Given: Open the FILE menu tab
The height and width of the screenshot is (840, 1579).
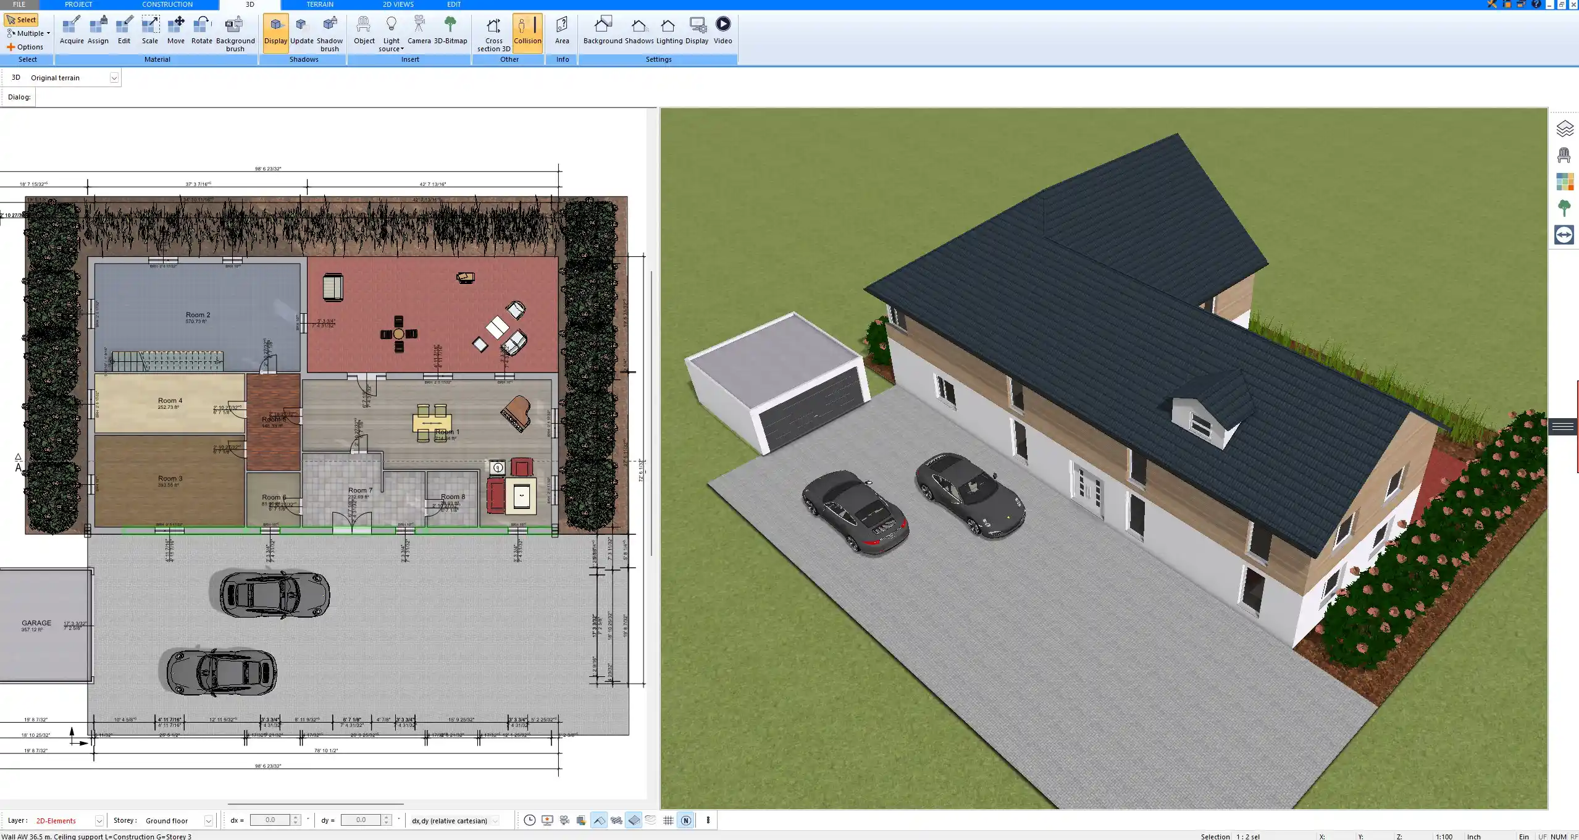Looking at the screenshot, I should (19, 4).
